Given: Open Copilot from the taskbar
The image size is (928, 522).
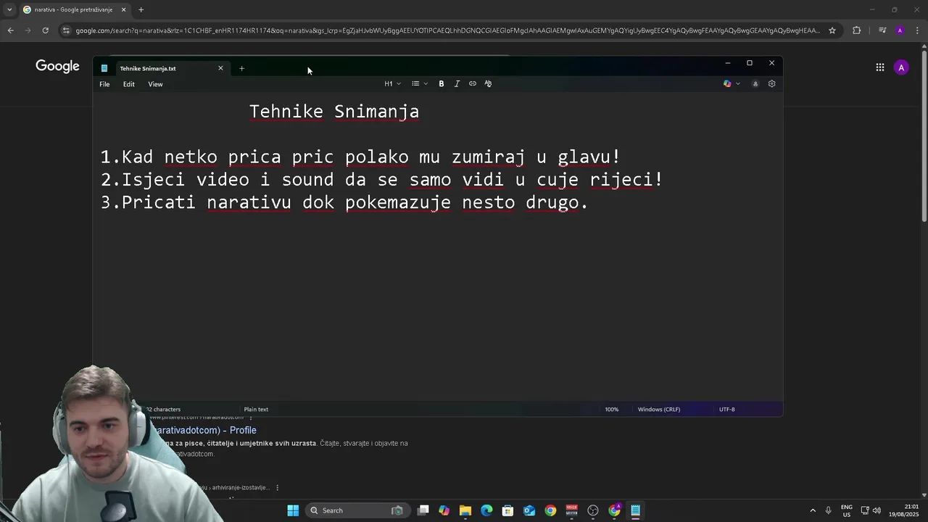Looking at the screenshot, I should (x=444, y=510).
